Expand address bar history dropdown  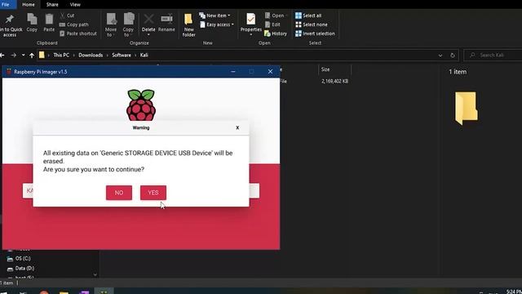click(440, 56)
